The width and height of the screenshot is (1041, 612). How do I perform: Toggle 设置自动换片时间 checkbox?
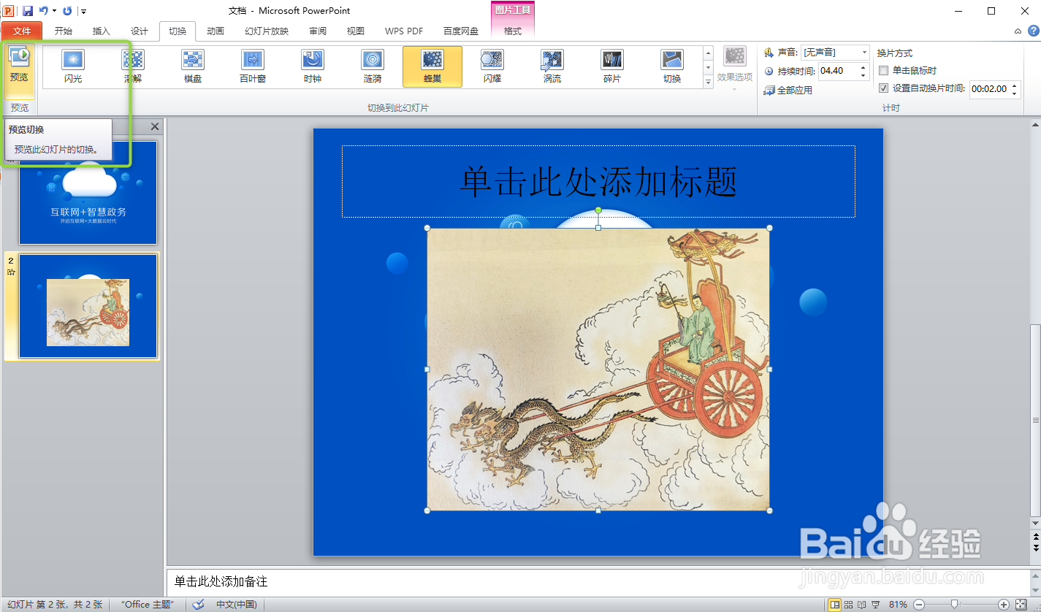(x=883, y=88)
